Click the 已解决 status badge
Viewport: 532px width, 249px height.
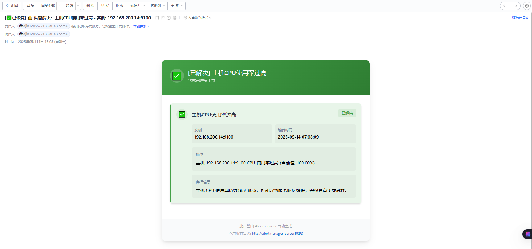(x=347, y=113)
